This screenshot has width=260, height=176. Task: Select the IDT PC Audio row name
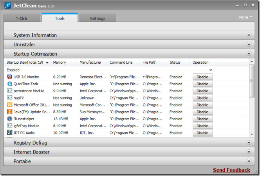(24, 133)
